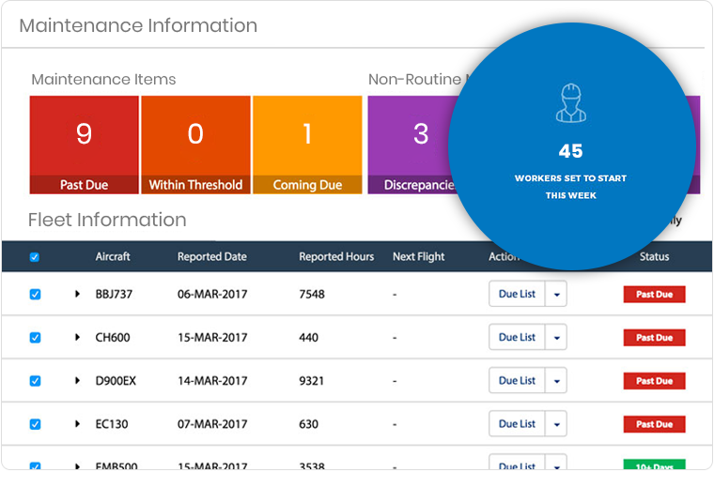Click the 45 workers count in circle
Viewport: 714px width, 488px height.
pos(570,151)
